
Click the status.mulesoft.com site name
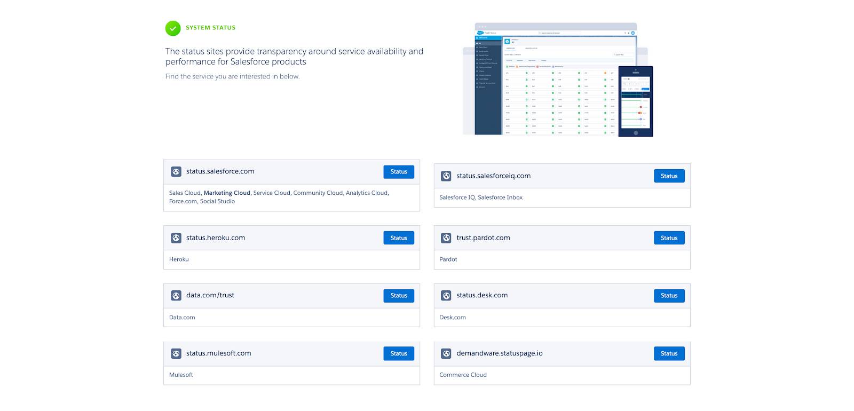pyautogui.click(x=218, y=353)
